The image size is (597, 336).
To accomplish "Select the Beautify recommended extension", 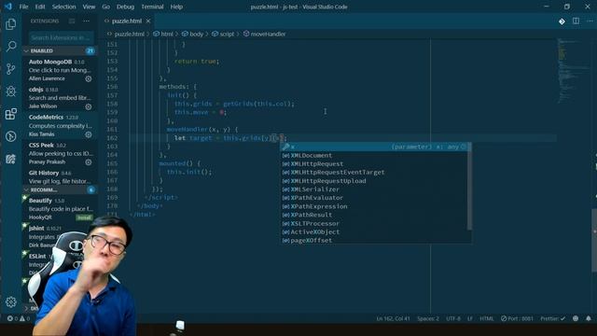I will pos(60,209).
